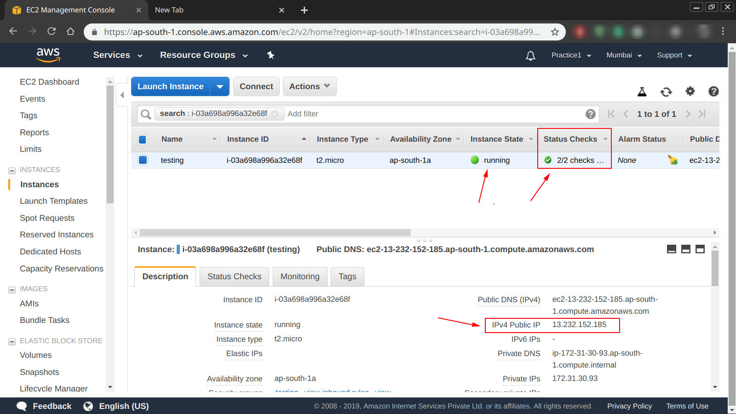Toggle select-all instances checkbox
The image size is (736, 414).
click(143, 139)
